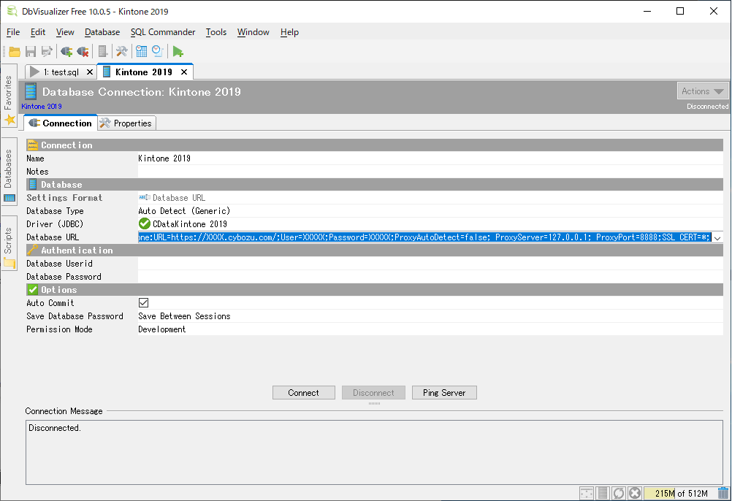Switch to the Connection sub-tab
This screenshot has width=732, height=501.
pyautogui.click(x=61, y=123)
